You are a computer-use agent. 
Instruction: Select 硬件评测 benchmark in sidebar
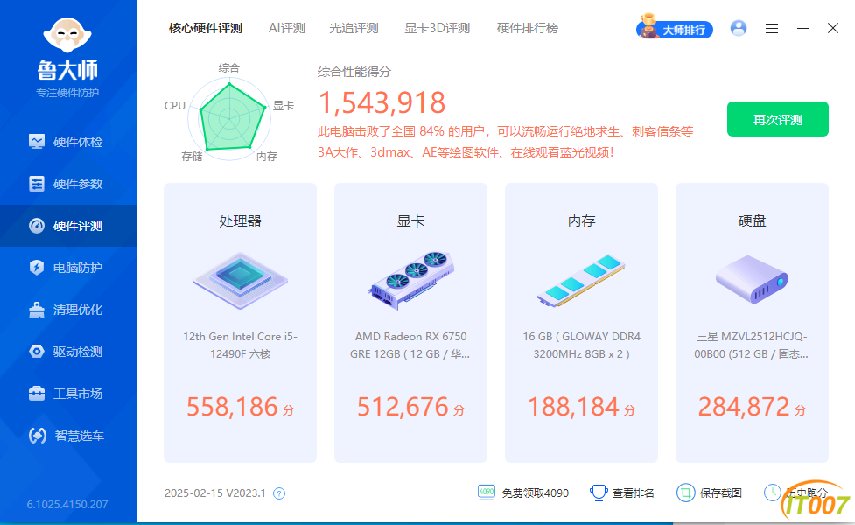pyautogui.click(x=68, y=226)
